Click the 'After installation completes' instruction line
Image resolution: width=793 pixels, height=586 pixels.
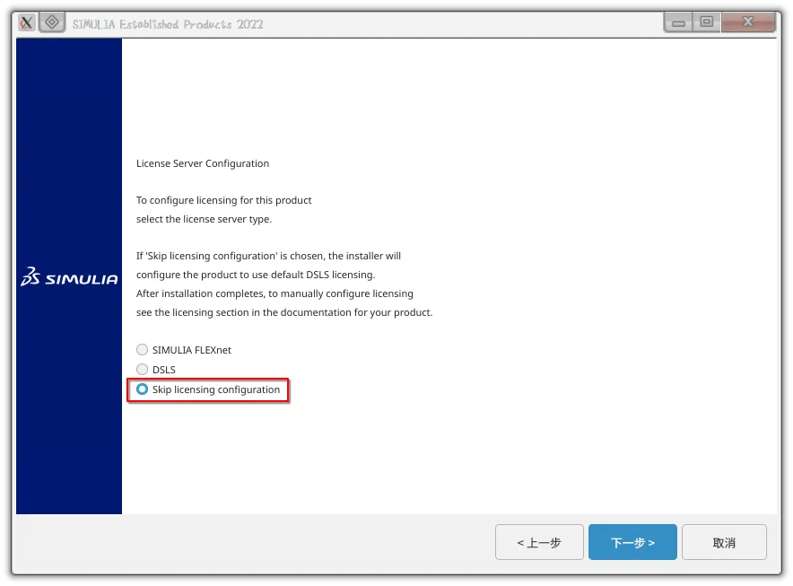274,293
